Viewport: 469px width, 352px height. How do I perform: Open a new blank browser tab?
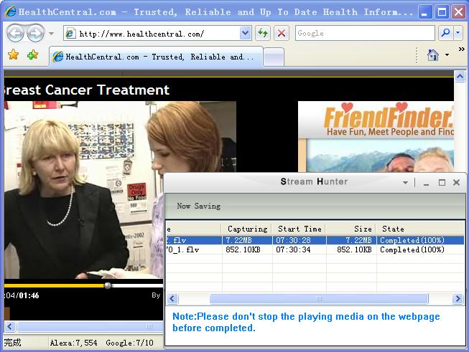(274, 57)
